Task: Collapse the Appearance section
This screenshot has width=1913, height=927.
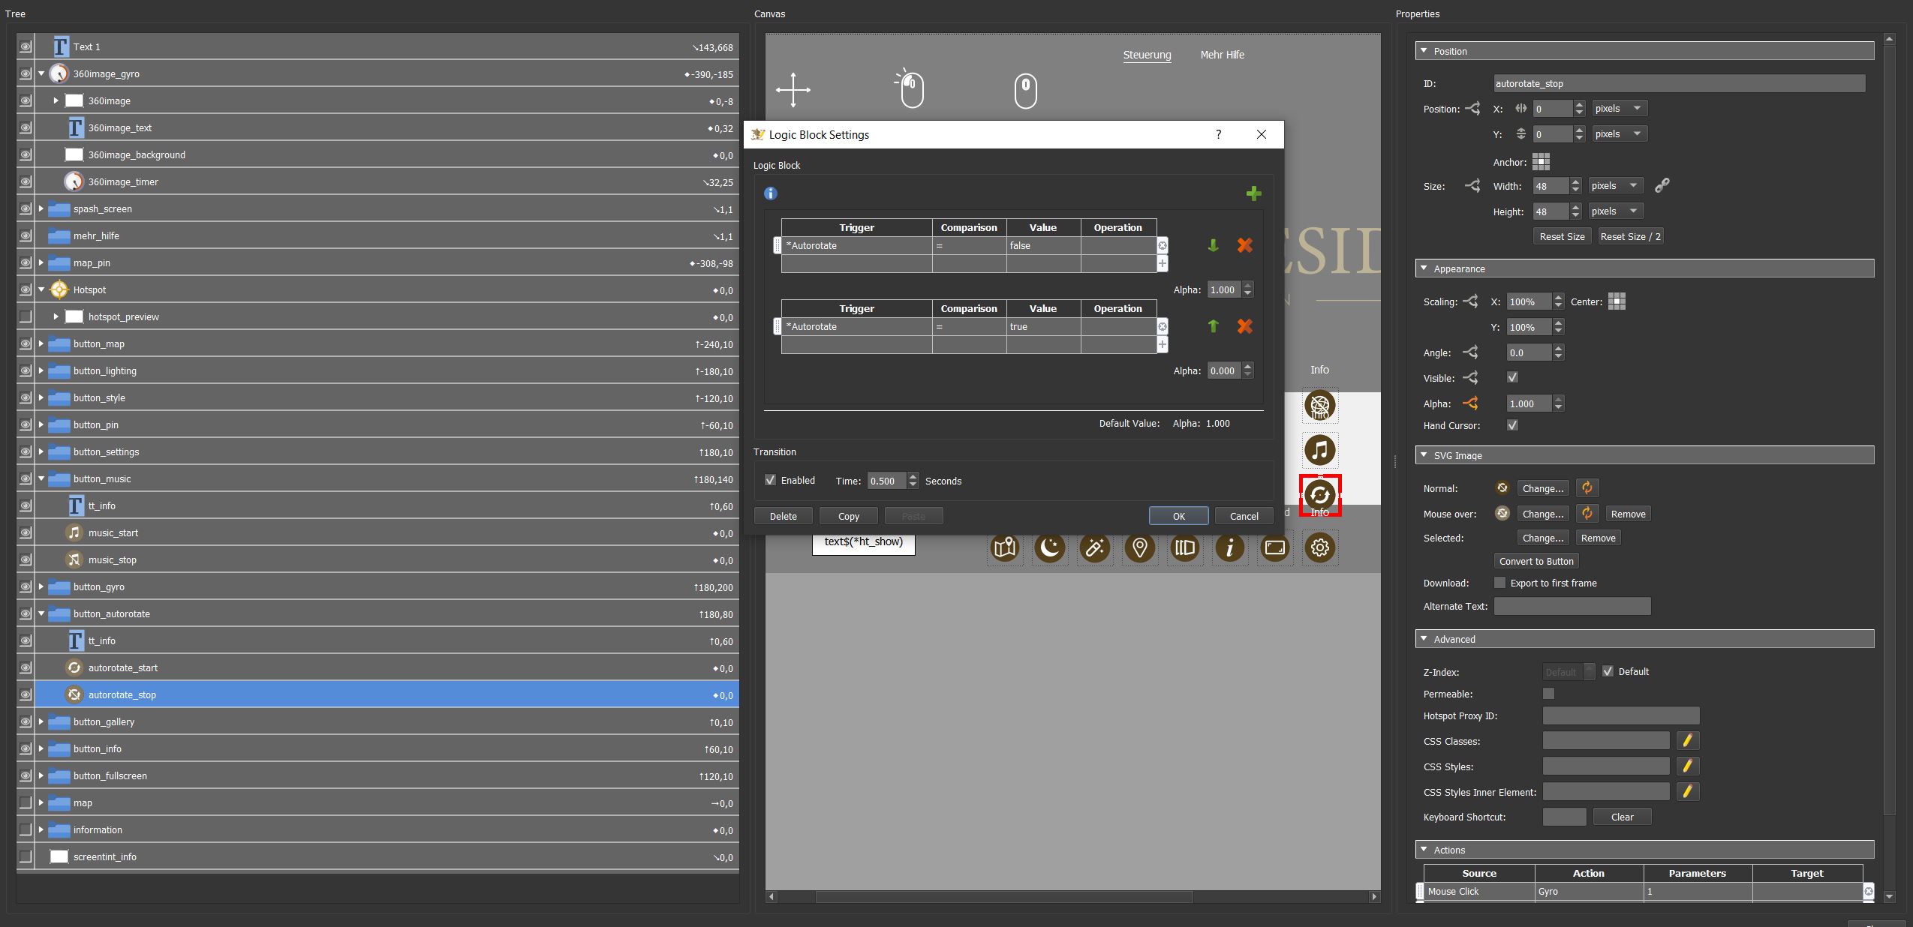Action: pyautogui.click(x=1424, y=268)
